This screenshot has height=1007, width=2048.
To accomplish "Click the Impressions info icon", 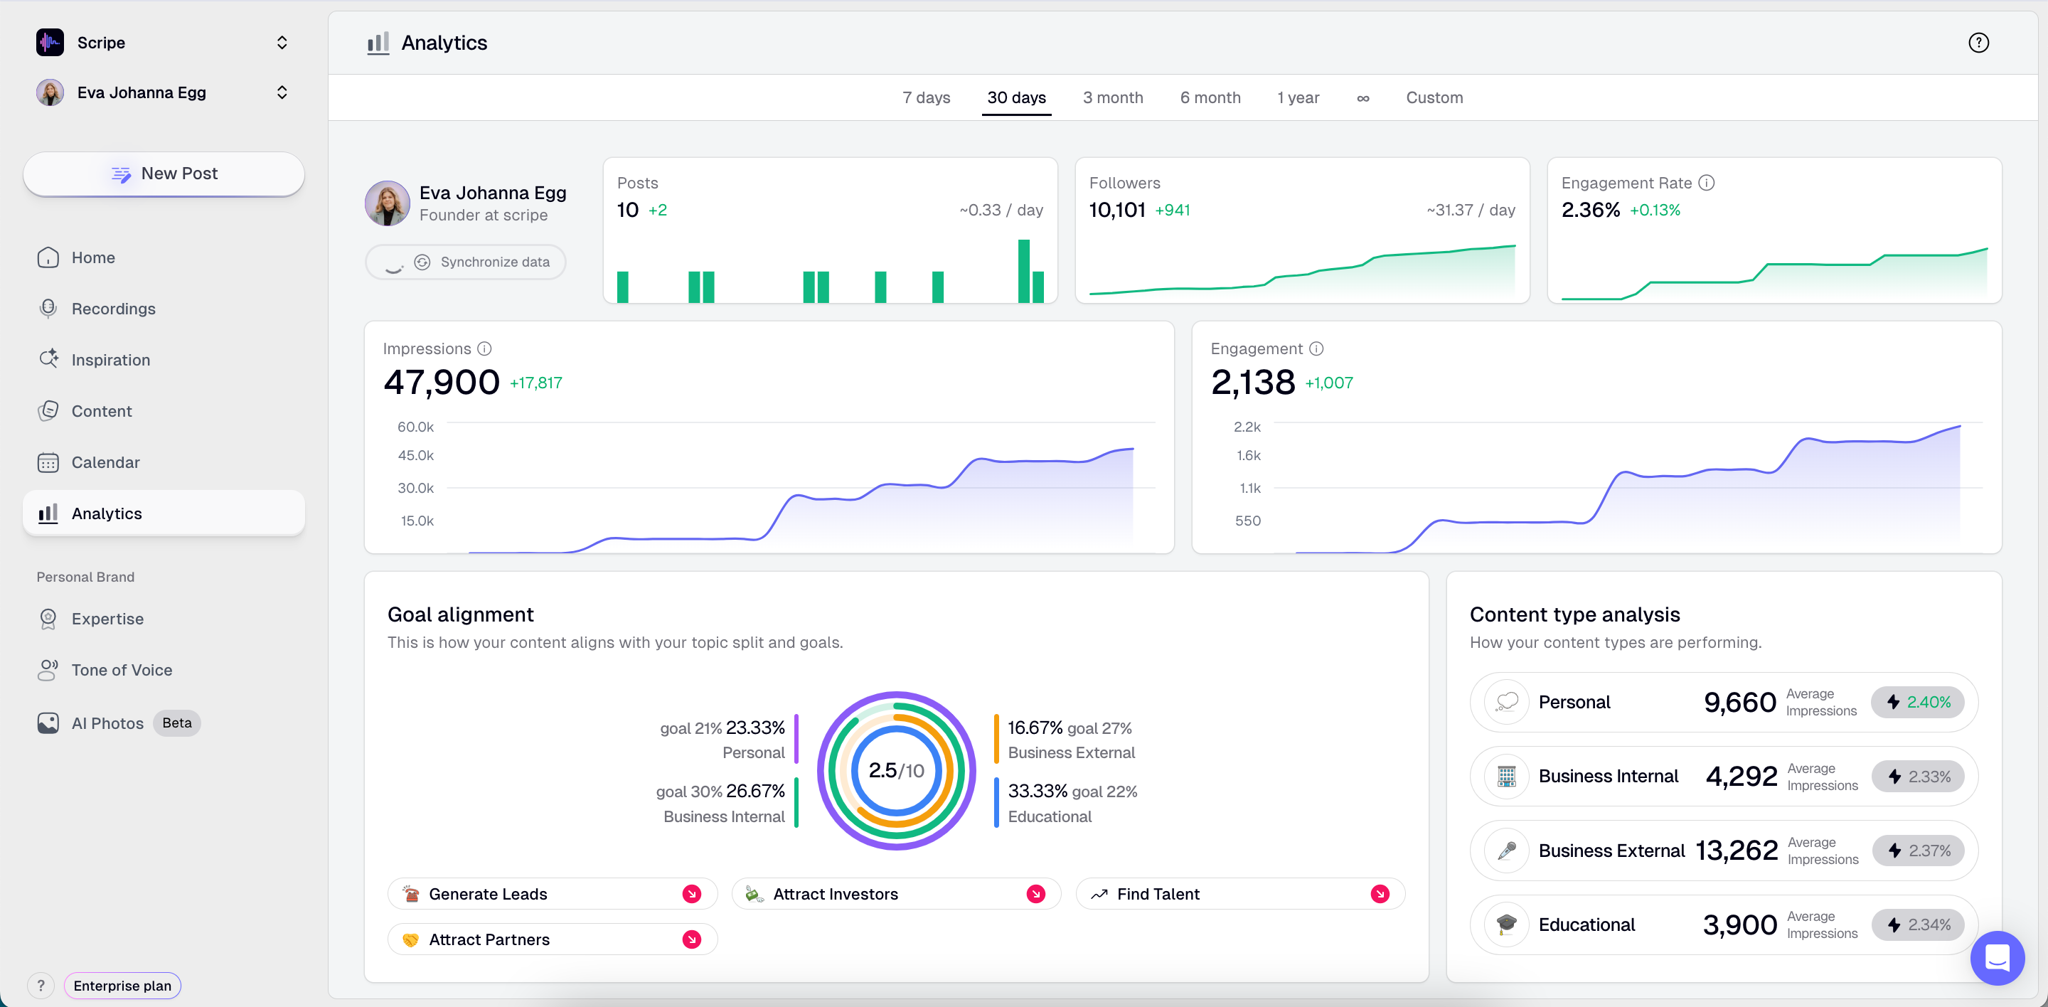I will tap(484, 349).
